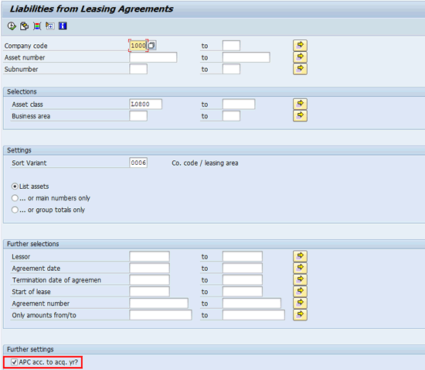Open value help next to Company code field
Viewport: 425px width, 370px height.
tap(151, 46)
